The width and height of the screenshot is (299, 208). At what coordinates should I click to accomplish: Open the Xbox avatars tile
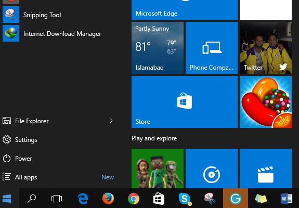pos(158,168)
